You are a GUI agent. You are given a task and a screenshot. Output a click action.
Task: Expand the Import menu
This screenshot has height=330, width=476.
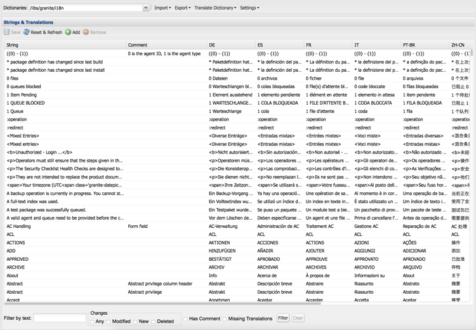pos(162,8)
